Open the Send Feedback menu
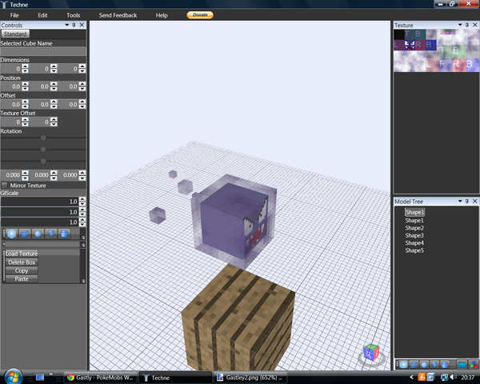Viewport: 480px width, 384px height. click(x=118, y=15)
